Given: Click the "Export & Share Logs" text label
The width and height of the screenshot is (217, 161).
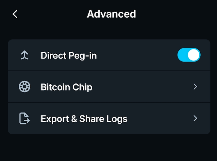Looking at the screenshot, I should click(x=84, y=118).
